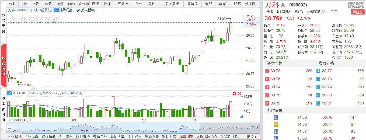Enable the 涨跌力度 indicator

pos(169,137)
